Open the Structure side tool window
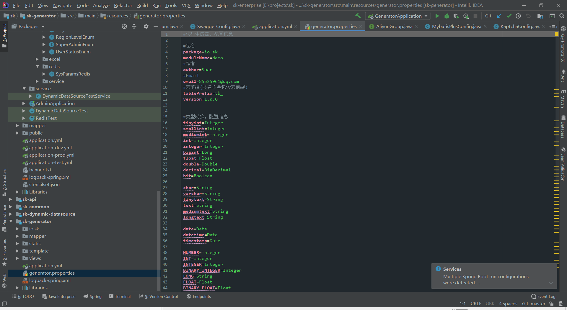Screen dimensions: 567x310 (x=4, y=182)
